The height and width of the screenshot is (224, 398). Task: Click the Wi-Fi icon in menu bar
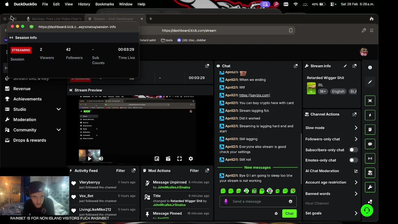click(296, 4)
